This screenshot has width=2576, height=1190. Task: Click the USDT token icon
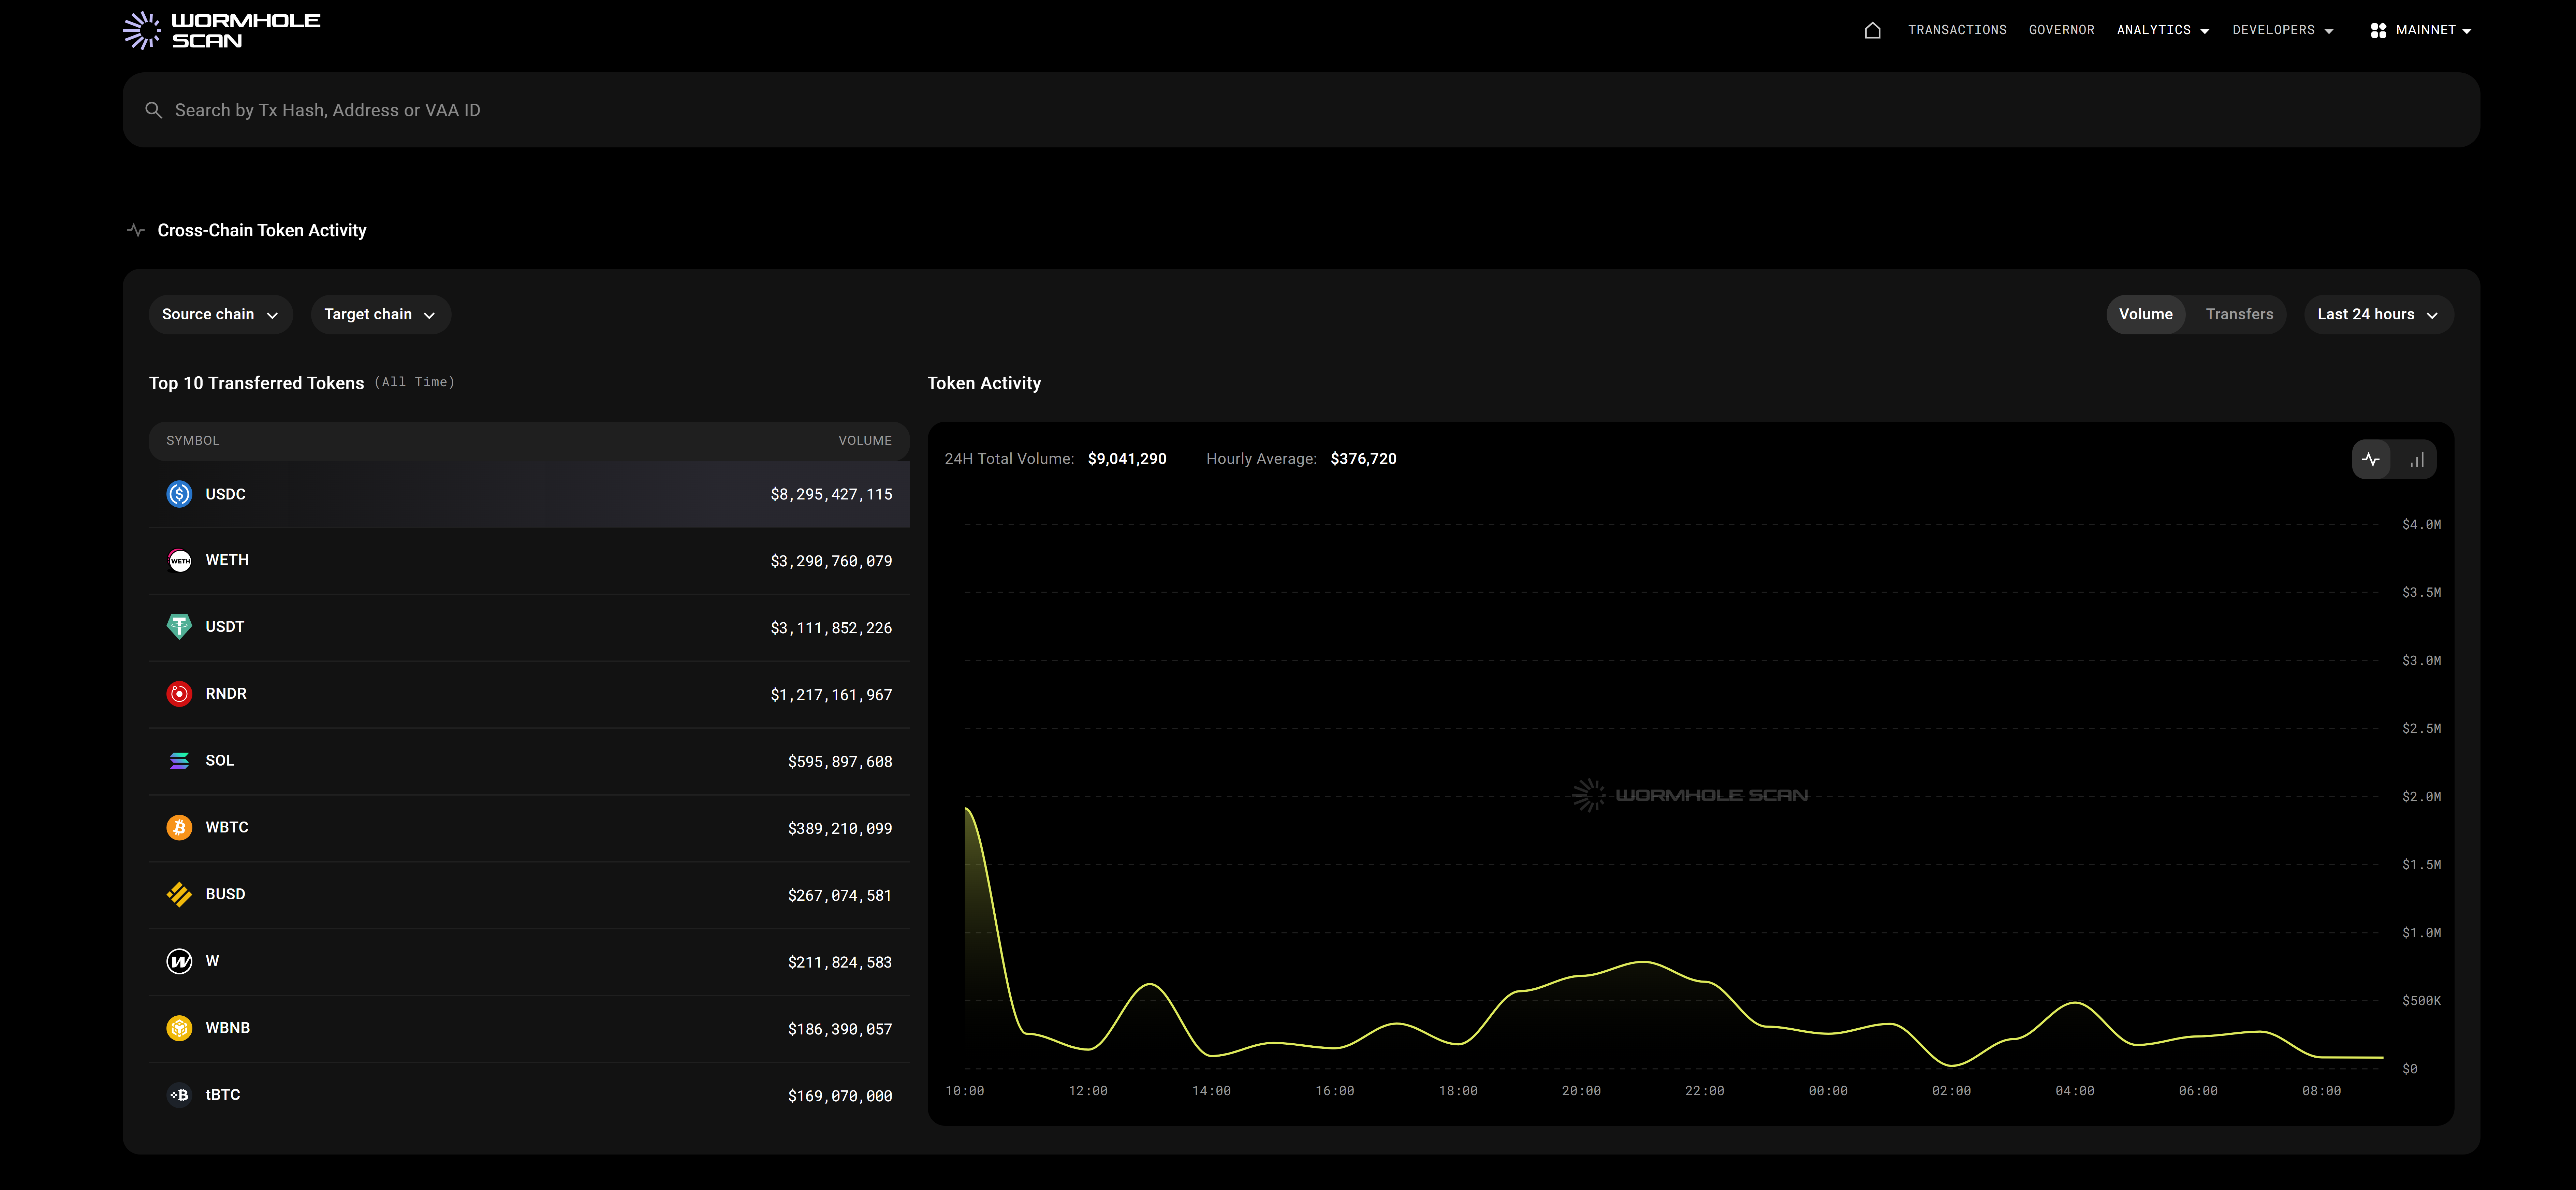[x=179, y=627]
